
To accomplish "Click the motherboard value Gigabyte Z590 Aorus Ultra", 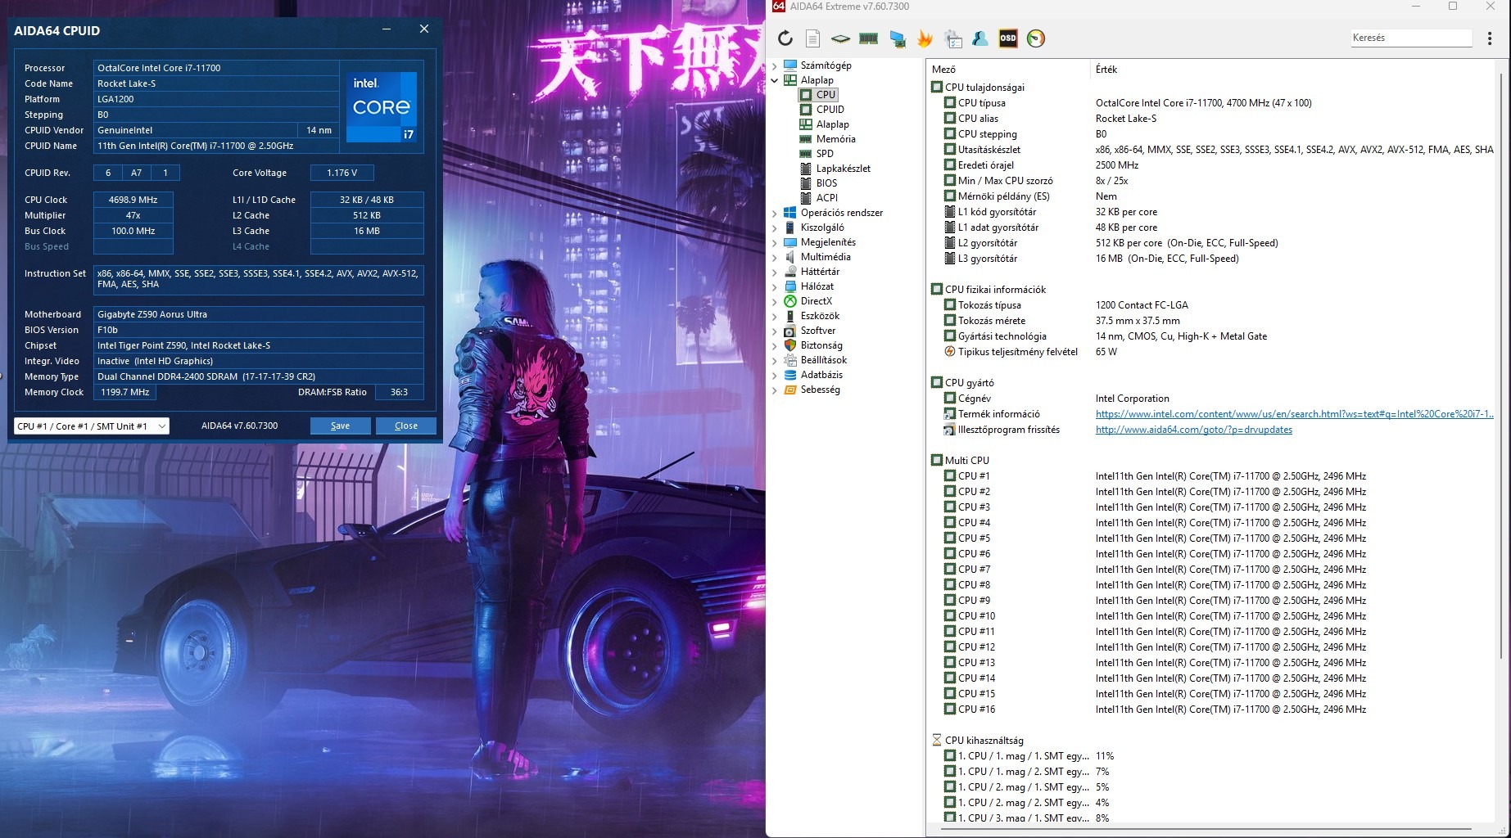I will (258, 314).
